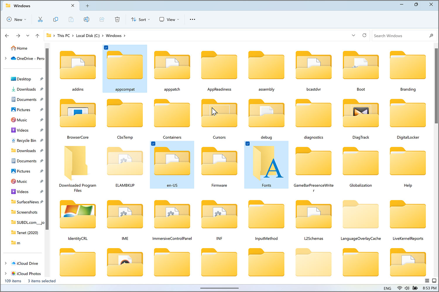Open the See more ellipsis menu
Viewport: 439px width, 292px height.
pos(192,20)
